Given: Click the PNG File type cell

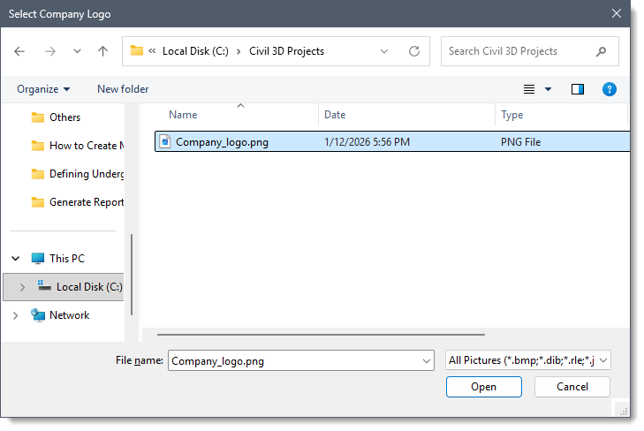Looking at the screenshot, I should tap(520, 142).
